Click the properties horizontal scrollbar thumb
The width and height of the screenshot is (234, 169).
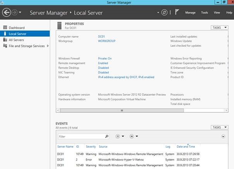(122, 110)
